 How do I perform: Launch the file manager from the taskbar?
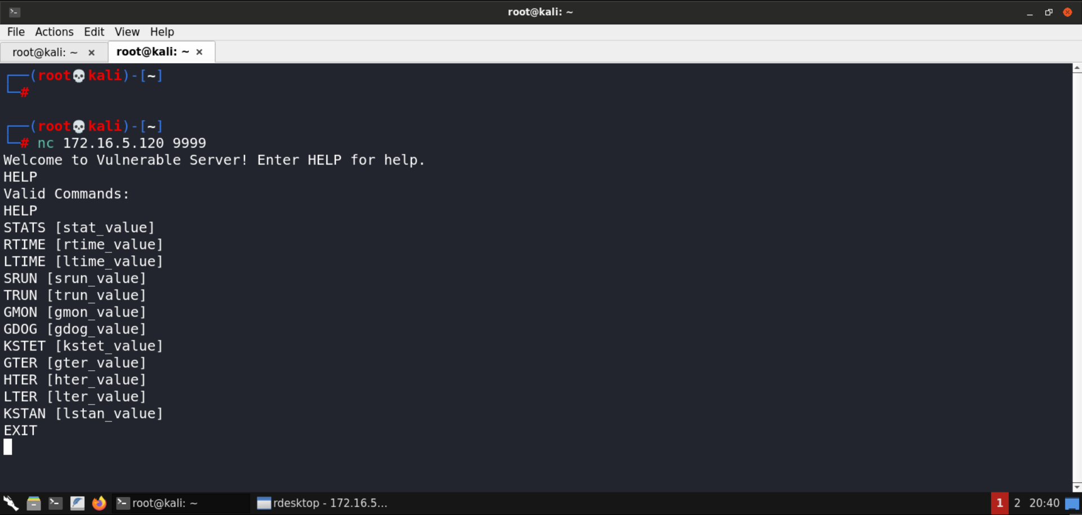click(34, 503)
